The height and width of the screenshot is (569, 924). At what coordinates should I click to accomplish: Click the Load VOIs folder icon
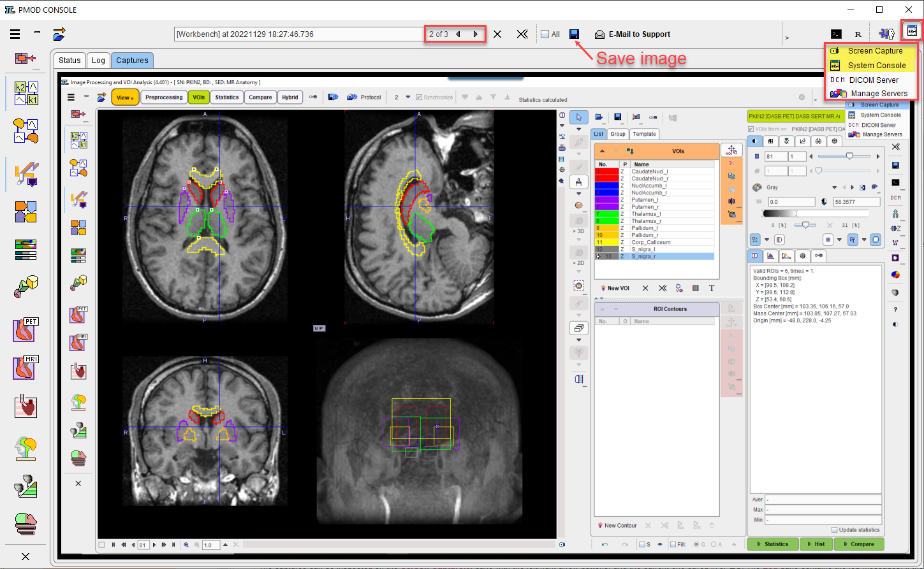(599, 117)
